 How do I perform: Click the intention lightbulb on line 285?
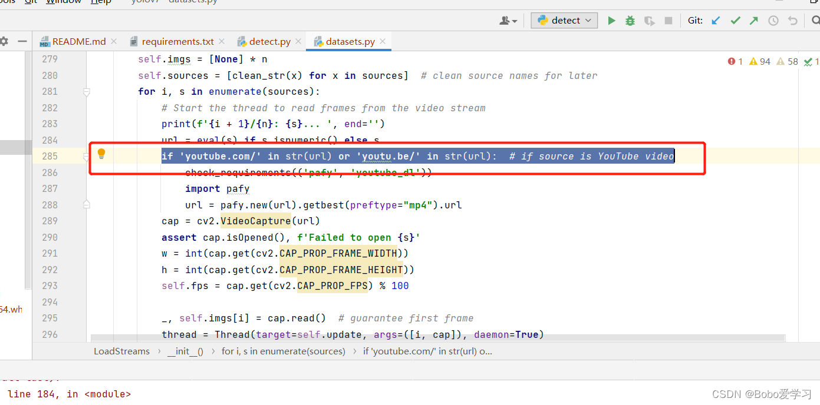(101, 153)
